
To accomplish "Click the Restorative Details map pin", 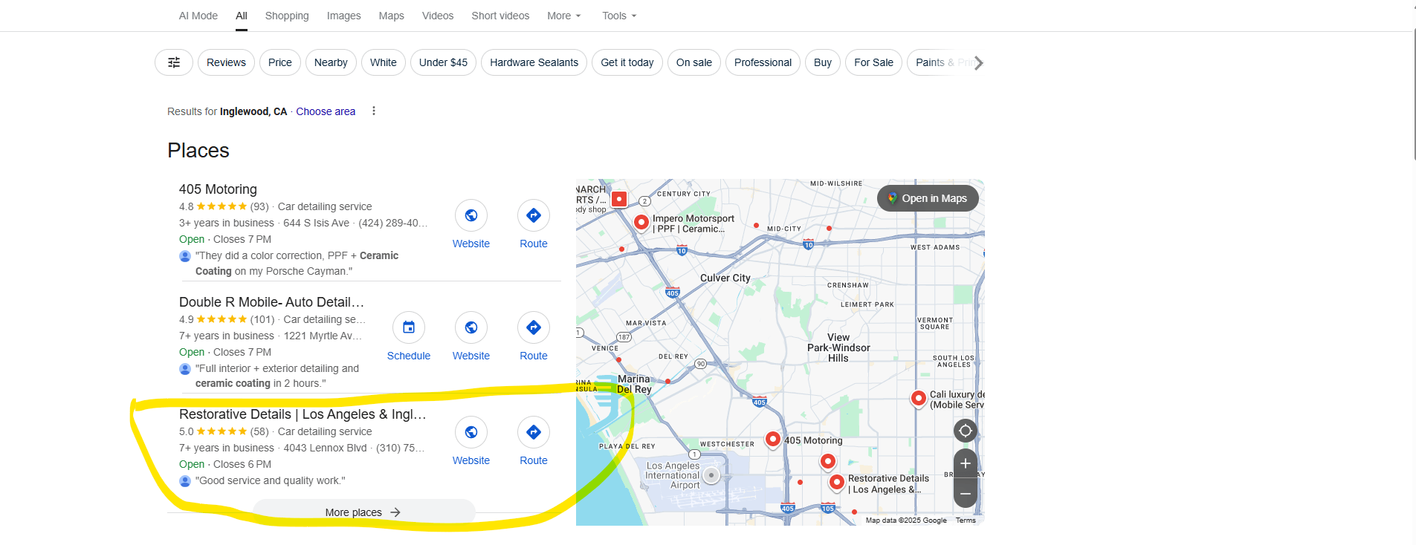I will click(x=837, y=483).
